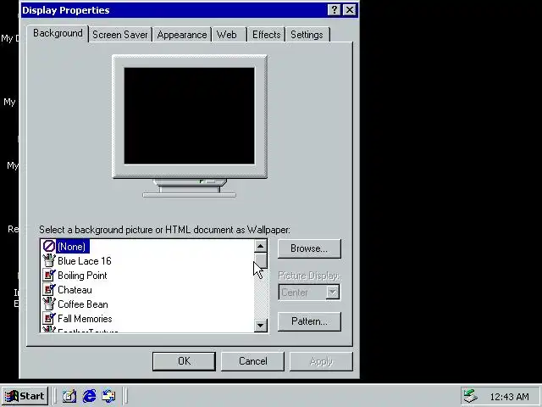
Task: Open the Outlook Express Quick Launch icon
Action: coord(109,396)
